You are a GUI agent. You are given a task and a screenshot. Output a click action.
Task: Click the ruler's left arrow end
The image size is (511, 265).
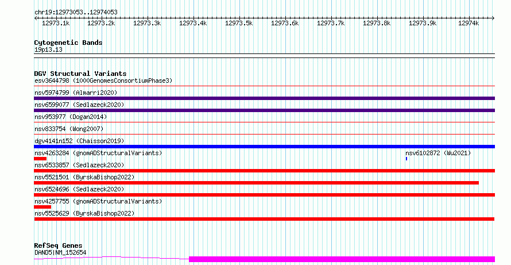coord(36,18)
